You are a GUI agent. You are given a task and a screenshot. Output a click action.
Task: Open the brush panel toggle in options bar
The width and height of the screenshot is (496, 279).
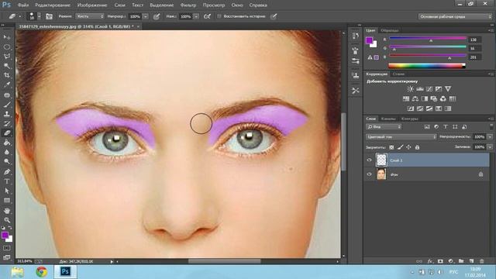tap(49, 16)
